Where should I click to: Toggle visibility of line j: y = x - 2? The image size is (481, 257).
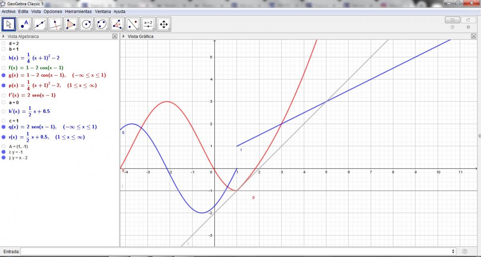[4, 158]
